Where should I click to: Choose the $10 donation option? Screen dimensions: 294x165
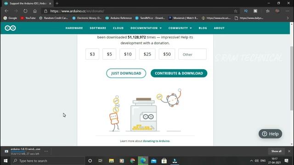(x=128, y=54)
